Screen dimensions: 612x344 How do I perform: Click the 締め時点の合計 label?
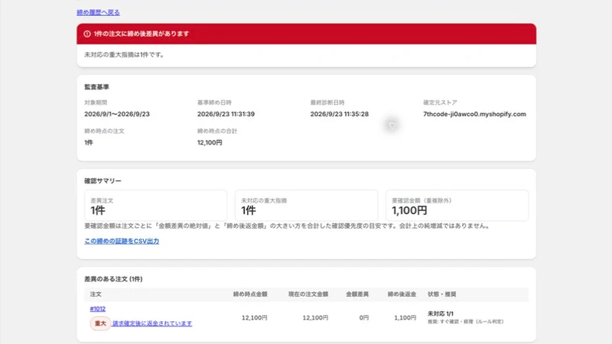217,131
